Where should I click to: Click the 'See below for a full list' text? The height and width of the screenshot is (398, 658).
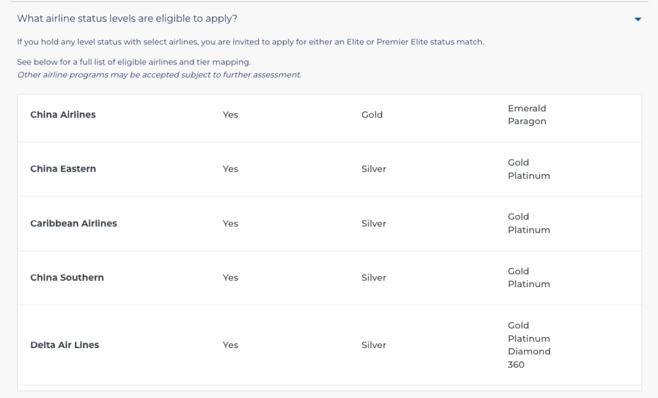coord(133,62)
